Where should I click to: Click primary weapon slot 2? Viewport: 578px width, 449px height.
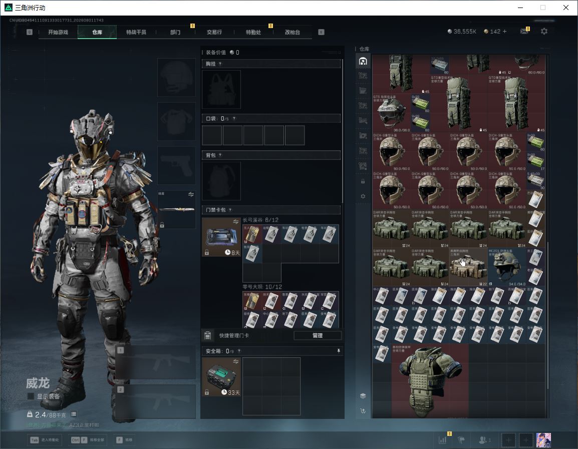[x=156, y=401]
